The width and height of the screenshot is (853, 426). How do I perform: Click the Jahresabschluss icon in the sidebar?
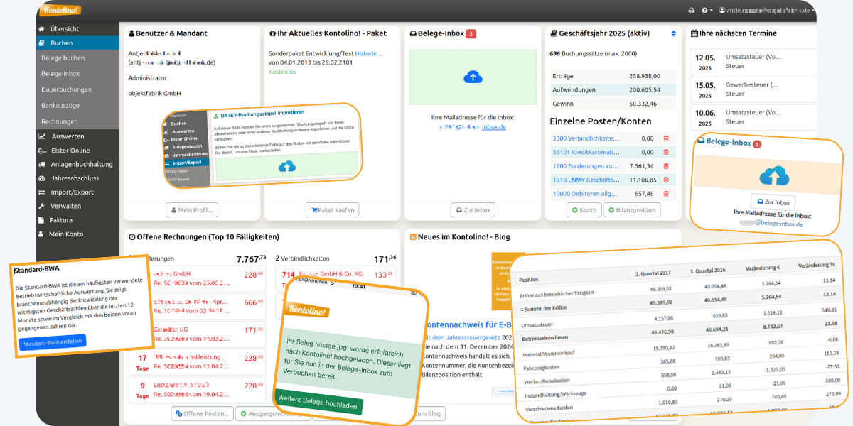[42, 178]
